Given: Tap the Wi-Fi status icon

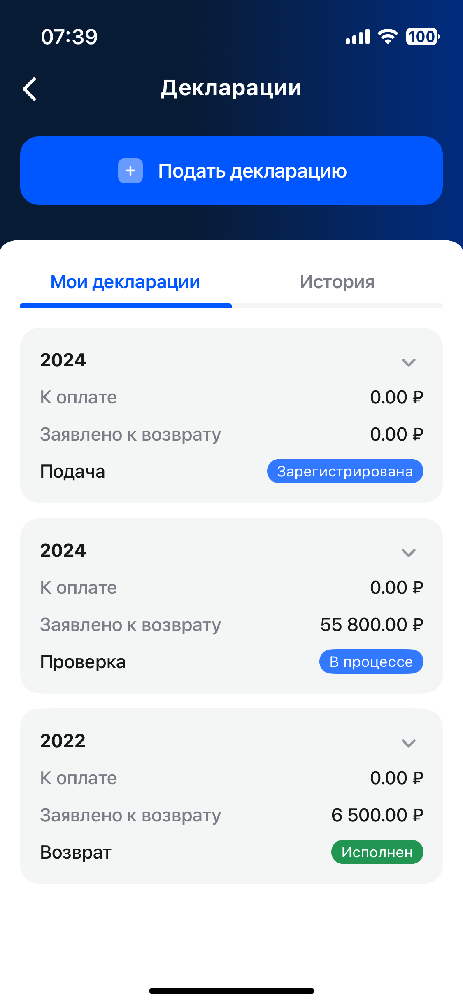Looking at the screenshot, I should tap(388, 37).
